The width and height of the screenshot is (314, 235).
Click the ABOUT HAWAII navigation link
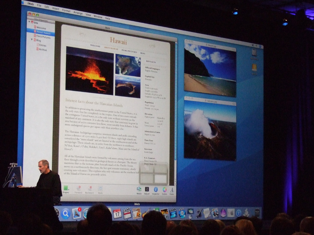(x=111, y=48)
